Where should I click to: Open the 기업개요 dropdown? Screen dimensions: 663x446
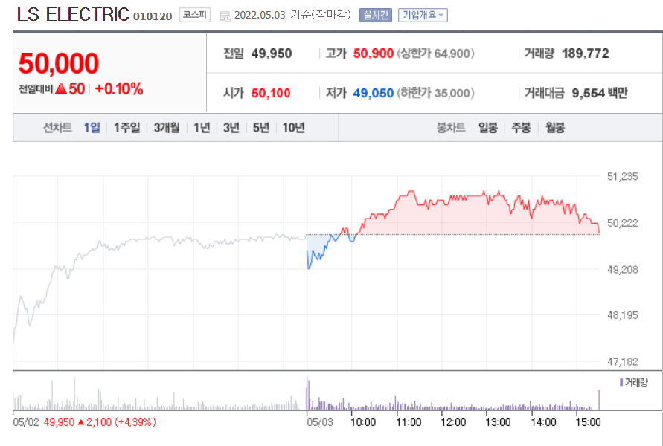click(423, 15)
